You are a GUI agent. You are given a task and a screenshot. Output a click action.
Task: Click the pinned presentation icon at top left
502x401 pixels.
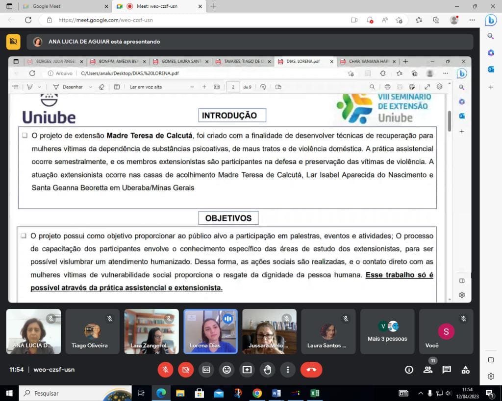pyautogui.click(x=13, y=42)
